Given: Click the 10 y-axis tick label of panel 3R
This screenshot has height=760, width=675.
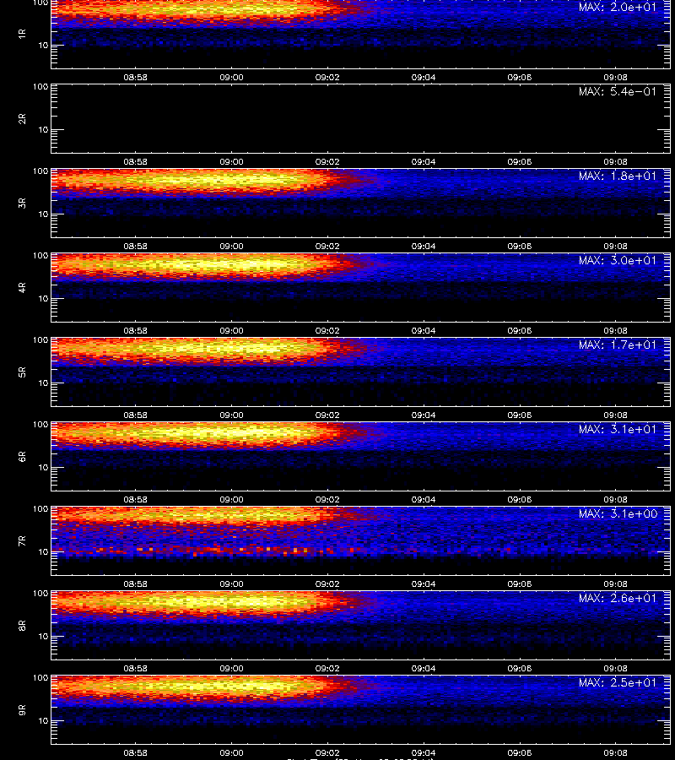Looking at the screenshot, I should coord(44,214).
